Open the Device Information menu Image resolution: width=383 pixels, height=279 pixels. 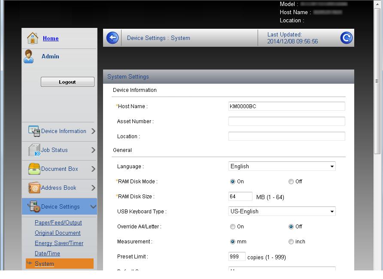click(59, 131)
